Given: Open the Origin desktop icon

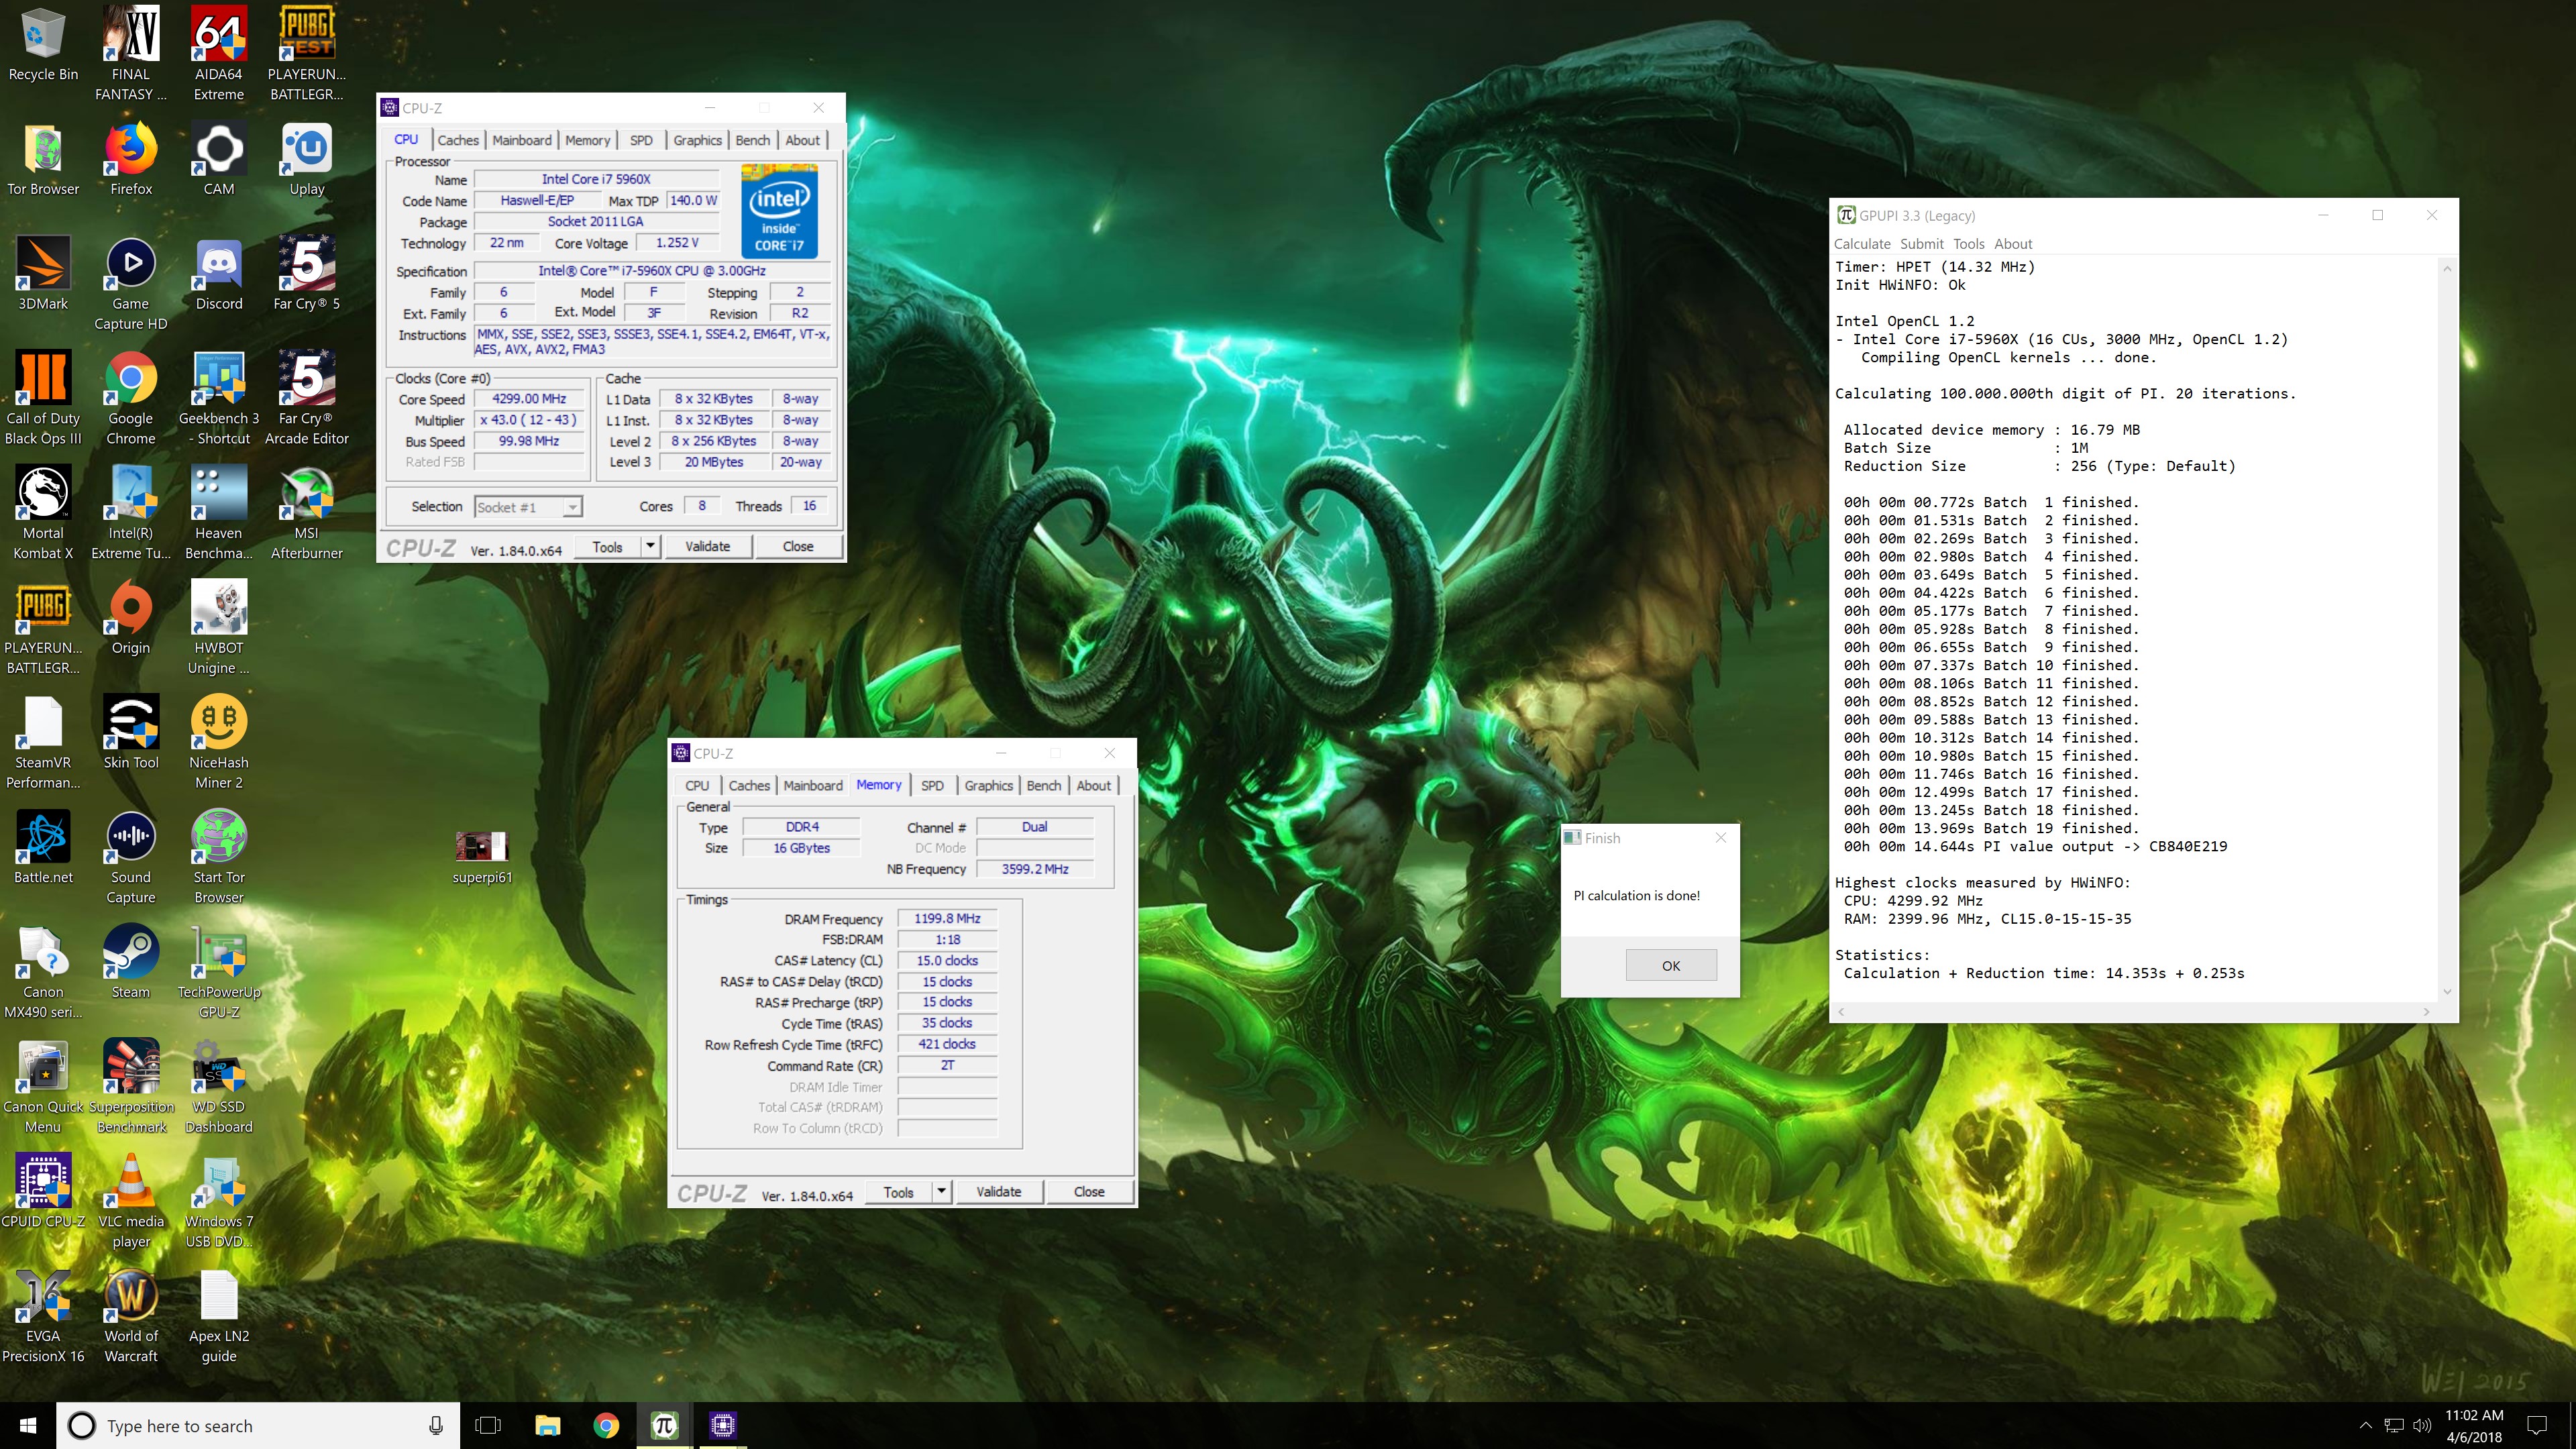Looking at the screenshot, I should (x=131, y=618).
